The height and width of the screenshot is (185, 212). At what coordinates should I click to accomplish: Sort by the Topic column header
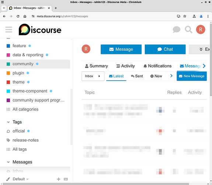[90, 92]
